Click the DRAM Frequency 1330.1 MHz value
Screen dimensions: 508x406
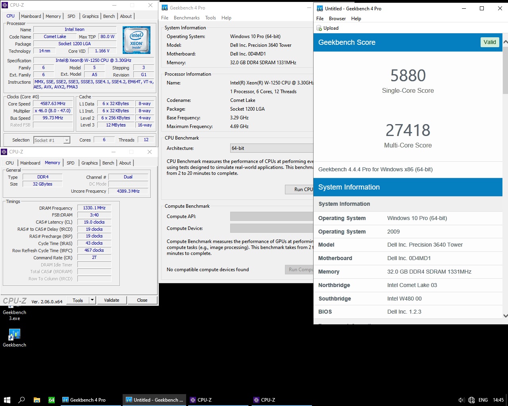94,208
